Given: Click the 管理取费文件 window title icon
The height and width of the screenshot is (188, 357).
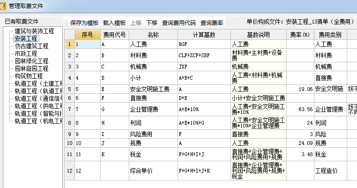Looking at the screenshot, I should click(3, 6).
